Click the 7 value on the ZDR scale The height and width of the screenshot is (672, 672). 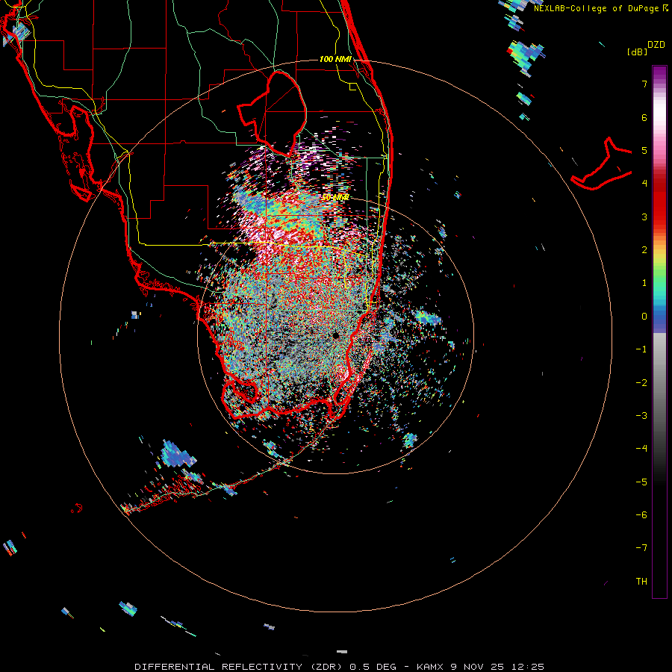point(644,84)
